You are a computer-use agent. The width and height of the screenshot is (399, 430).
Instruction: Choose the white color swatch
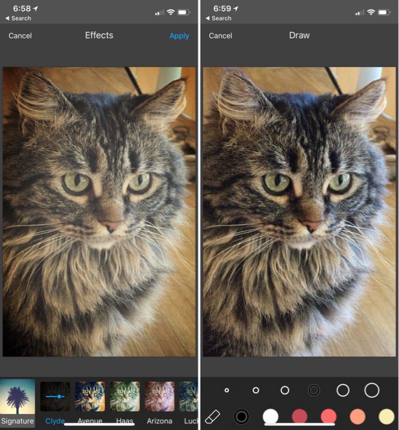pyautogui.click(x=270, y=416)
